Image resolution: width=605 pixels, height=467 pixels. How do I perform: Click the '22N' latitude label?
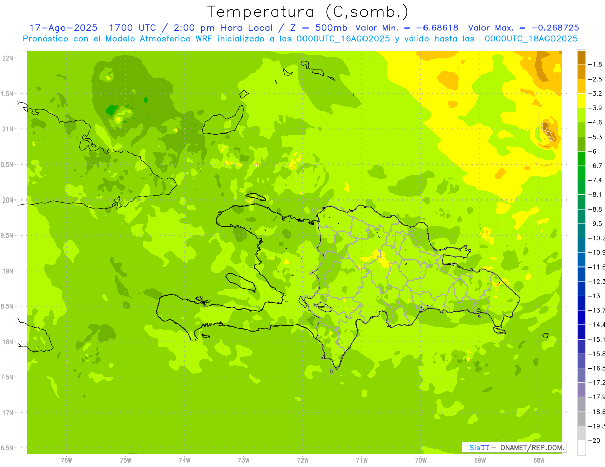(x=8, y=58)
